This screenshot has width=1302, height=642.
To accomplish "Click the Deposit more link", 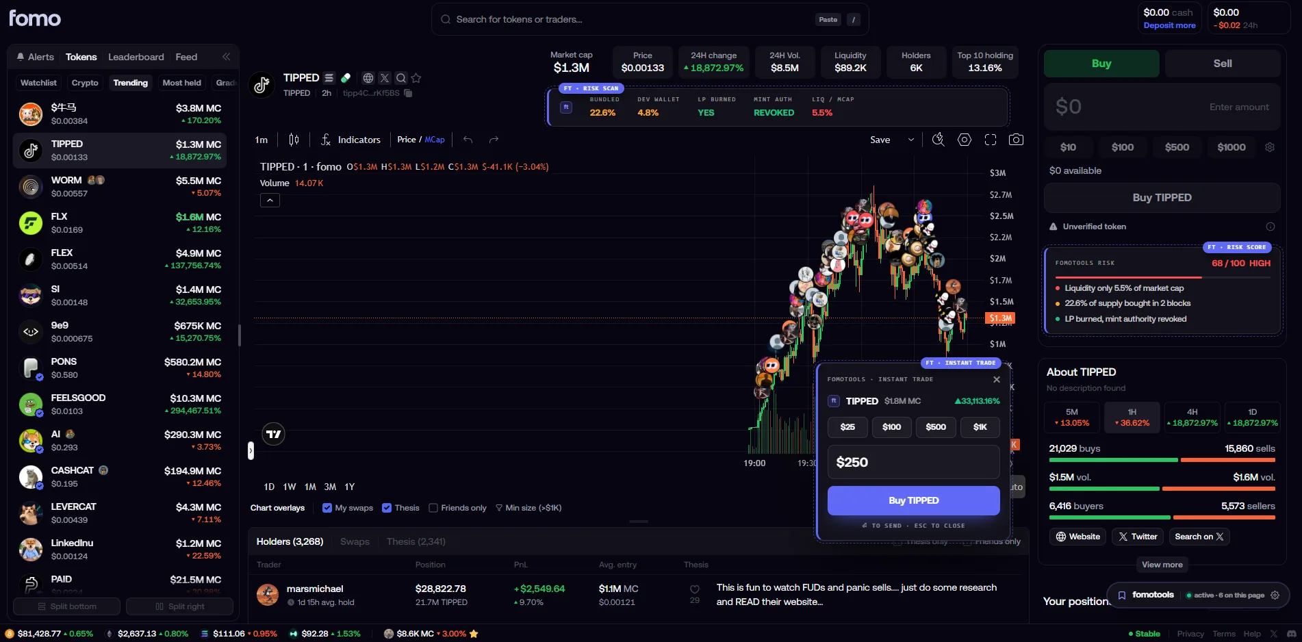I will [1170, 25].
